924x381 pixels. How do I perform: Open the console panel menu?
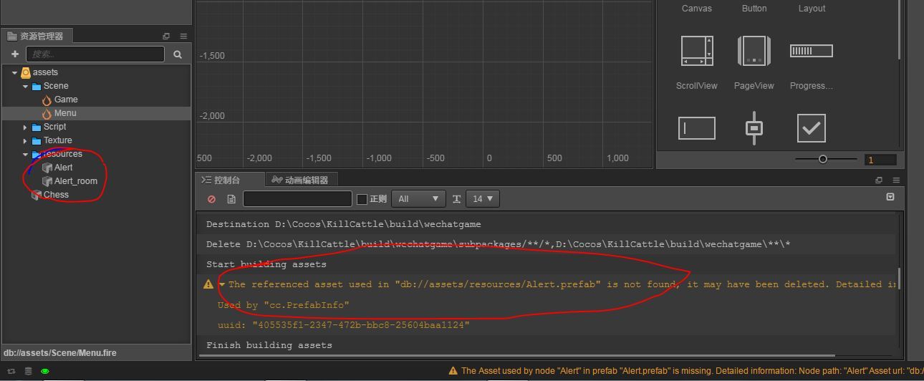click(x=896, y=180)
